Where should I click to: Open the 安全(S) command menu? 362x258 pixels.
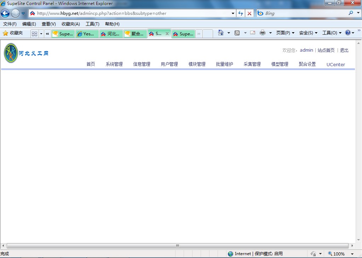tap(308, 33)
